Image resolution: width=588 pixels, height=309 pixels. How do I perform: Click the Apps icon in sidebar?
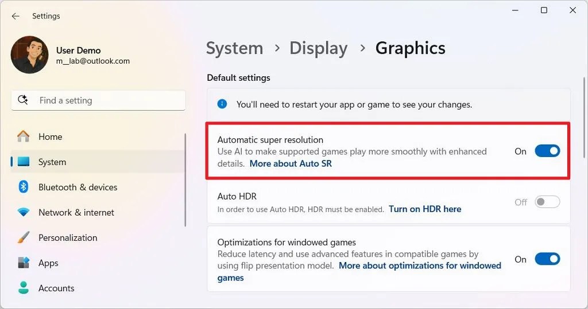23,263
